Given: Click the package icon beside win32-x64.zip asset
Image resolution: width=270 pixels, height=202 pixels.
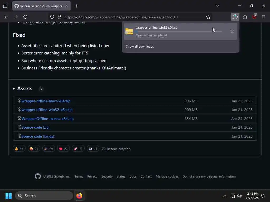Looking at the screenshot, I should click(20, 109).
